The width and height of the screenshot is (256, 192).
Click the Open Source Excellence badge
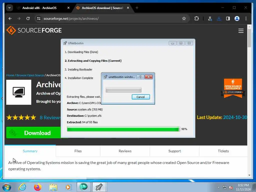point(233,88)
